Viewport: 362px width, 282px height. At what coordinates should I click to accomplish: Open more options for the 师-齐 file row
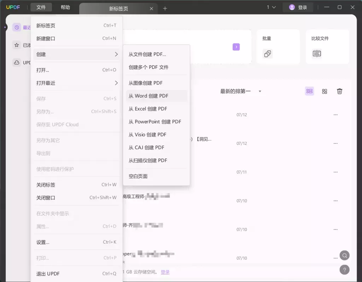[x=335, y=230]
